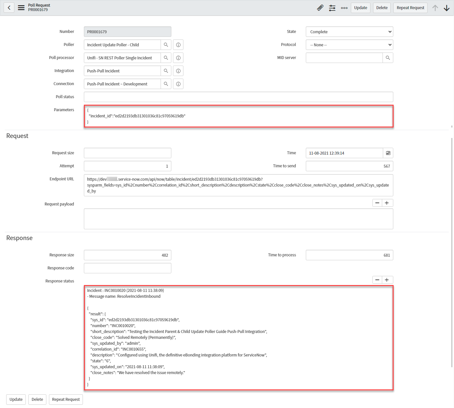This screenshot has height=408, width=454.
Task: Click the Poller field lookup magnifier
Action: (166, 45)
